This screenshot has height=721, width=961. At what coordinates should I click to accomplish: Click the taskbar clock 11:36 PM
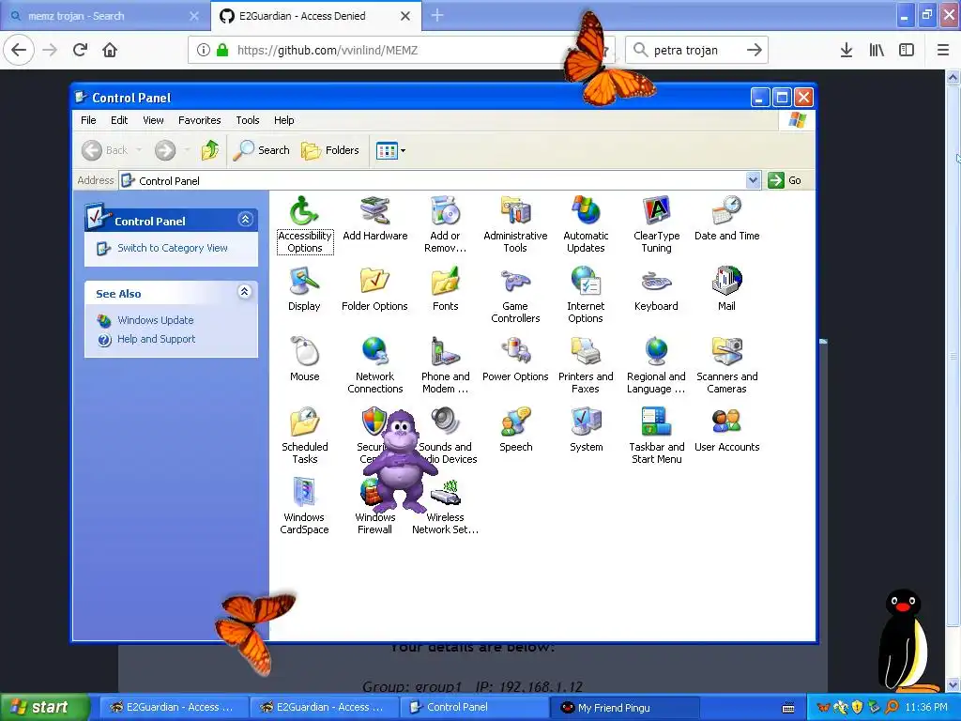click(x=926, y=708)
